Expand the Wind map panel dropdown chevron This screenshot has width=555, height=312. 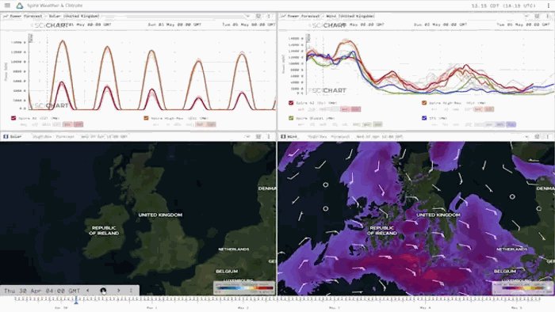click(526, 136)
